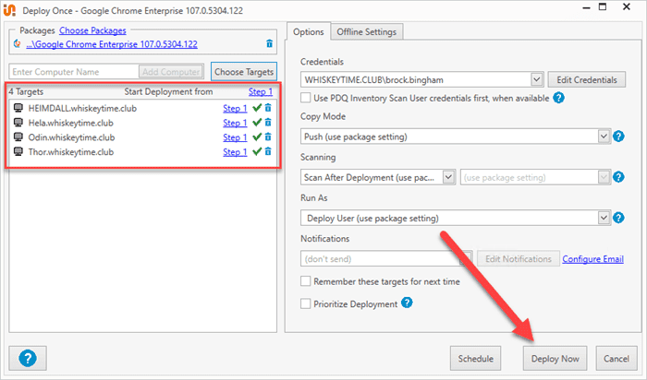This screenshot has width=647, height=380.
Task: Open help for PDQ Inventory Scan User credentials
Action: [x=558, y=98]
